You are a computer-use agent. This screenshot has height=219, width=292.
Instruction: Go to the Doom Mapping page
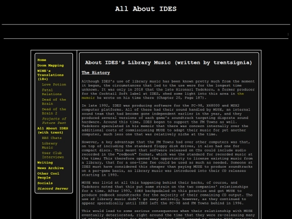click(x=50, y=65)
